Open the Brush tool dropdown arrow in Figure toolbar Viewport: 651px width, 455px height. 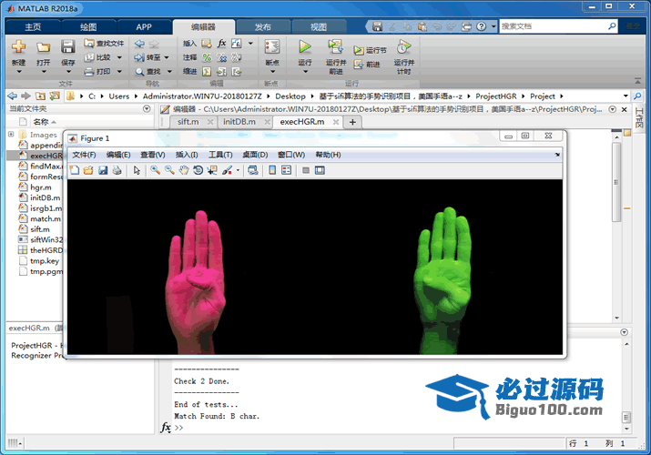pos(238,170)
